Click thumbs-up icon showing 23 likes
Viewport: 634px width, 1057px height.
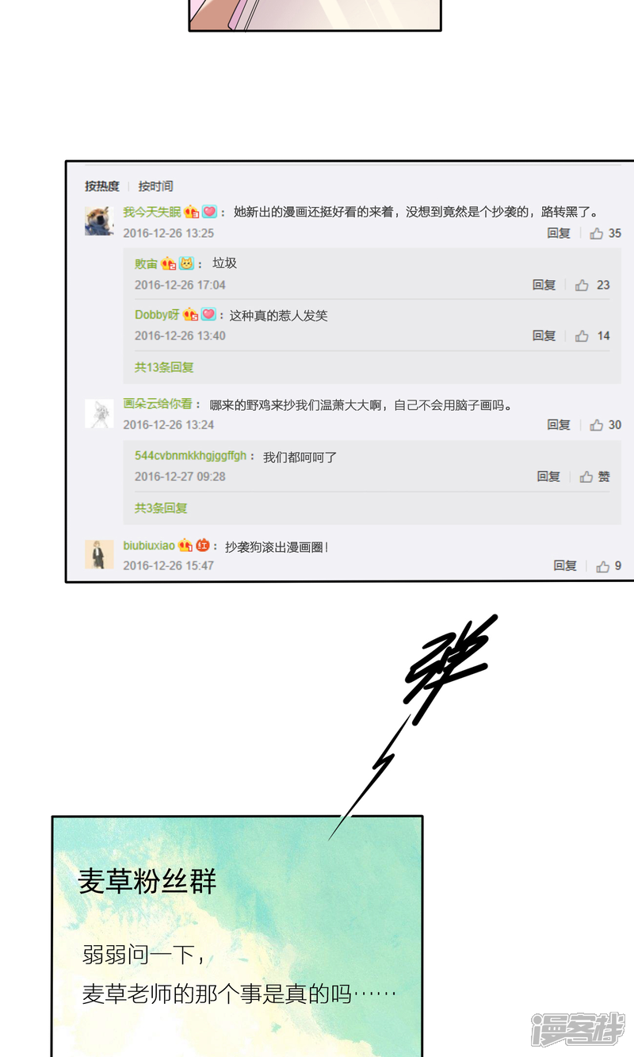click(582, 285)
